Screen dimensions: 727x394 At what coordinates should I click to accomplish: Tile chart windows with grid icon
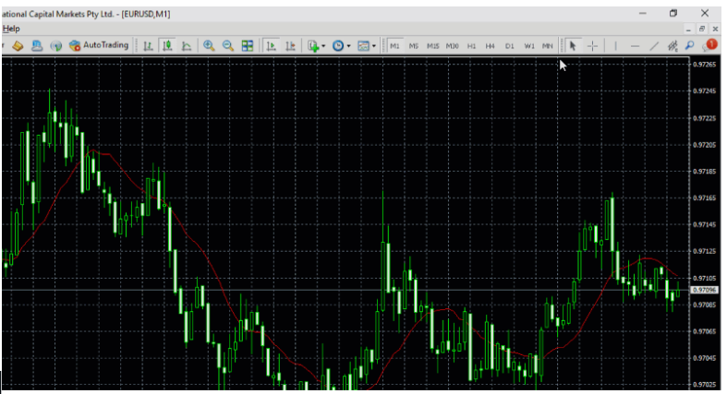(248, 45)
